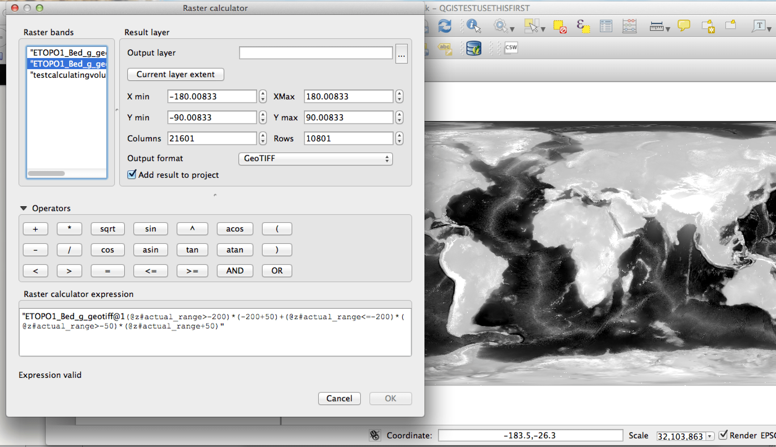
Task: Insert the >= operator
Action: pos(192,271)
